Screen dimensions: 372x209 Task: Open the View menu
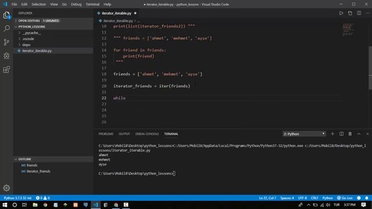coord(54,4)
